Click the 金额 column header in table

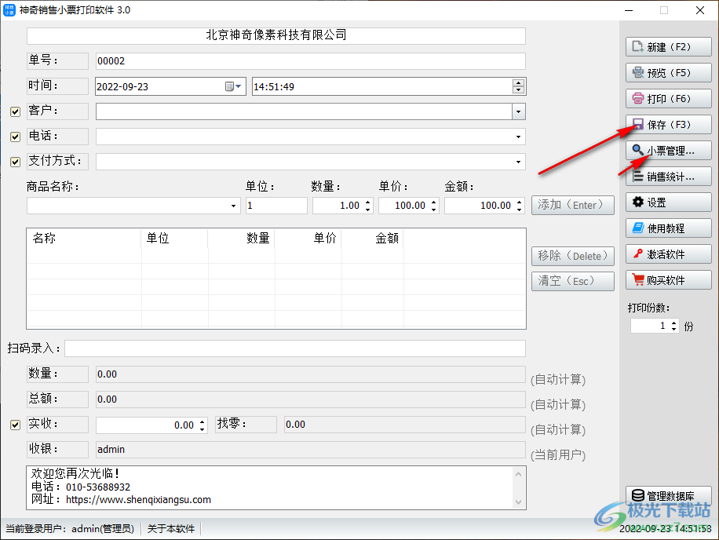(372, 239)
